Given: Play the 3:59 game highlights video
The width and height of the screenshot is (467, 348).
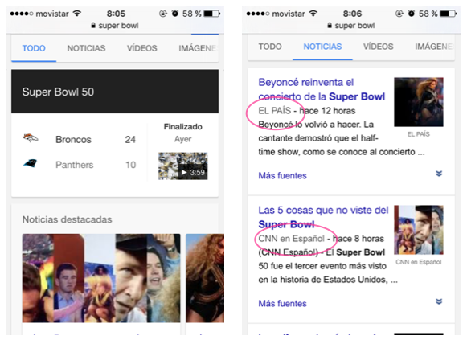Looking at the screenshot, I should pyautogui.click(x=183, y=166).
